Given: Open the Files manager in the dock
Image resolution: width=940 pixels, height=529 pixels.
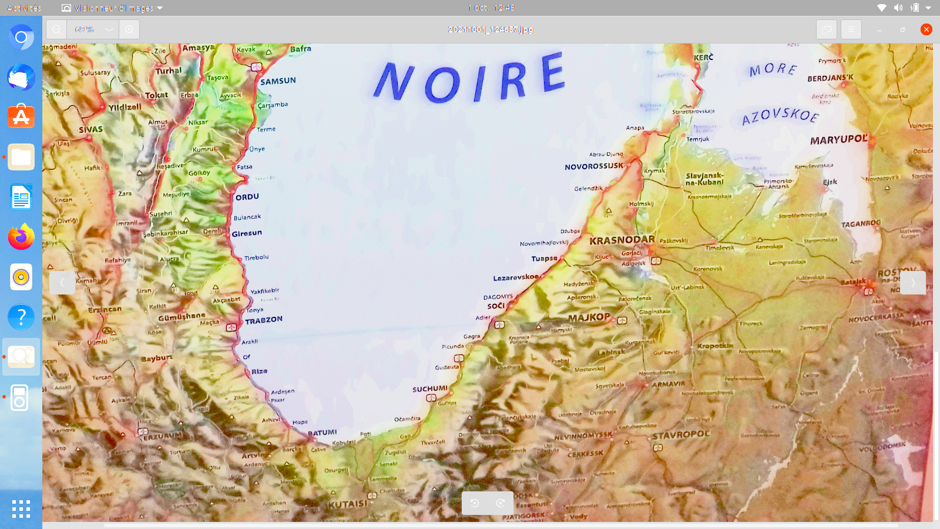Looking at the screenshot, I should click(x=21, y=158).
